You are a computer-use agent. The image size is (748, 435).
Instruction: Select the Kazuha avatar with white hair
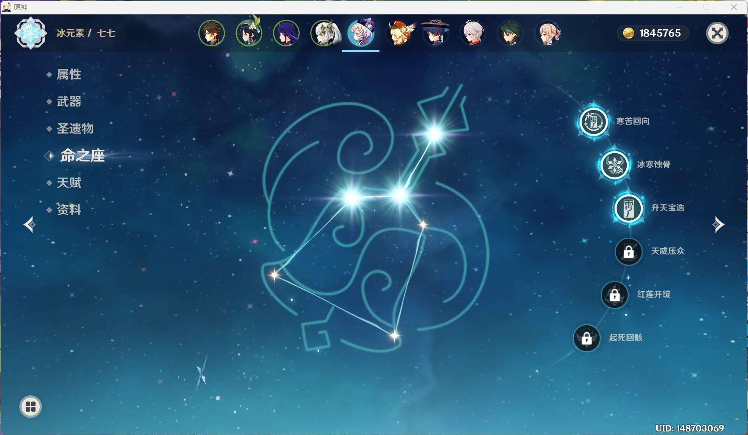473,33
